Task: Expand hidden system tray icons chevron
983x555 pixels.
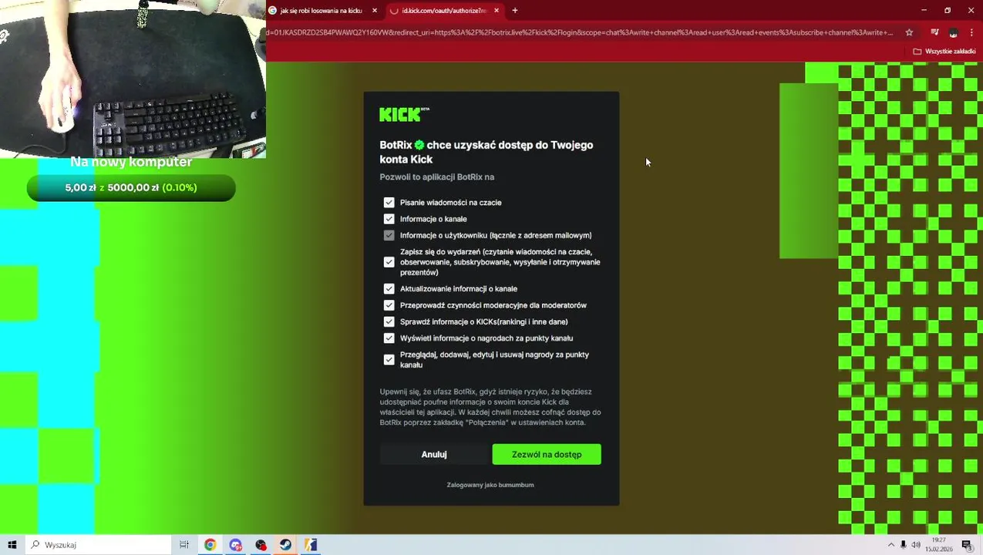Action: (891, 545)
